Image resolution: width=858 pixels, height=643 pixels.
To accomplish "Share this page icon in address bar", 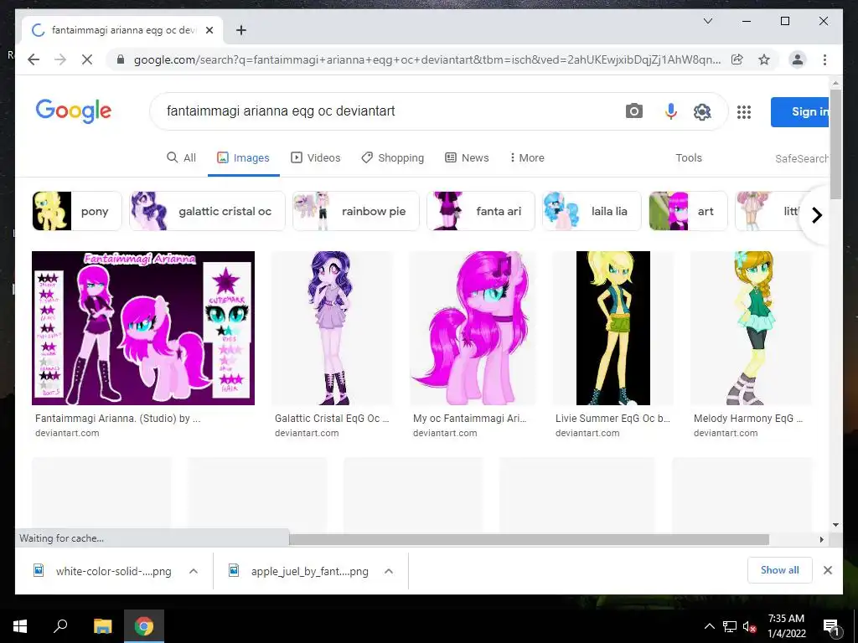I will click(737, 59).
